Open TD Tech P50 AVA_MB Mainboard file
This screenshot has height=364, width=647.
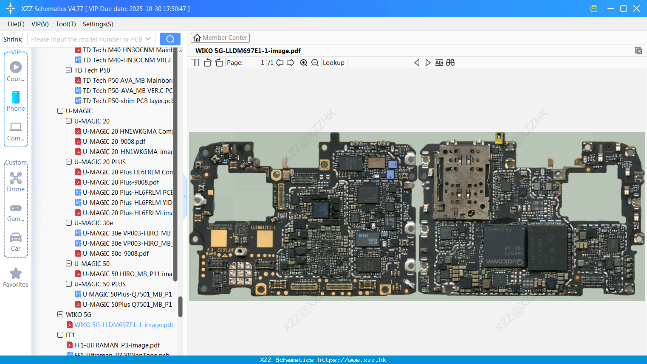(124, 81)
